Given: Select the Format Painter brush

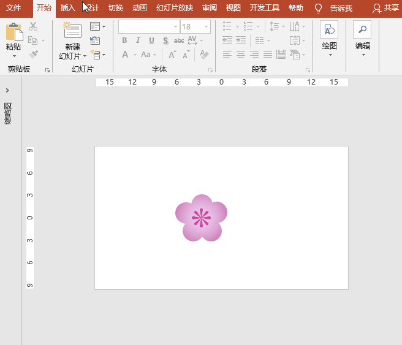Looking at the screenshot, I should coord(33,55).
